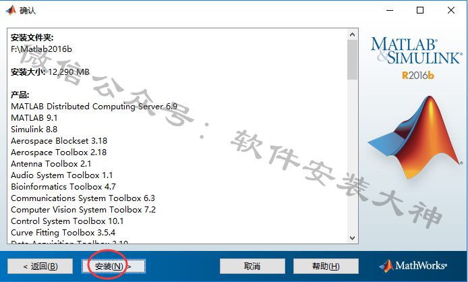Select the Simulink 8.8 entry in list
The height and width of the screenshot is (282, 468).
tap(34, 130)
